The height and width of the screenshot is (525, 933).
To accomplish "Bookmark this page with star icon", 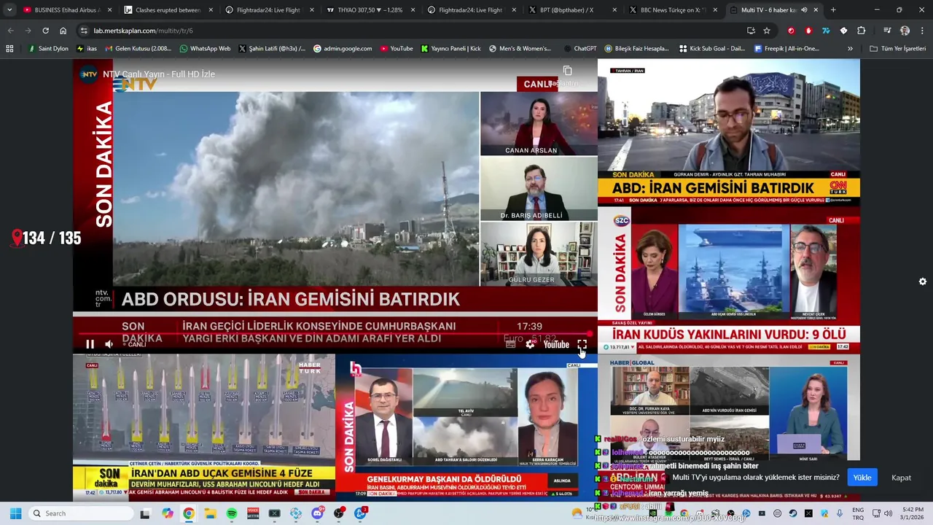I will point(767,31).
